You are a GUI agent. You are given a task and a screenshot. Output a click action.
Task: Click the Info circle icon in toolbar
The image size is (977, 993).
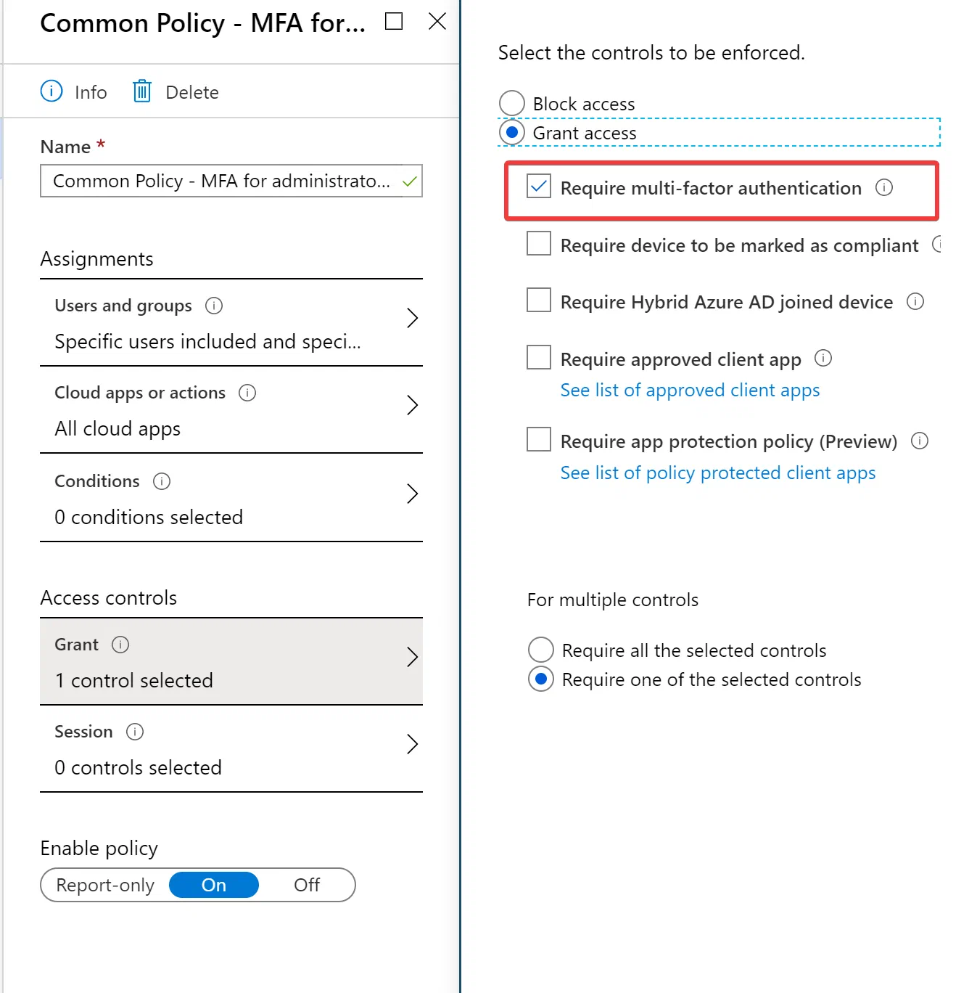pos(51,91)
